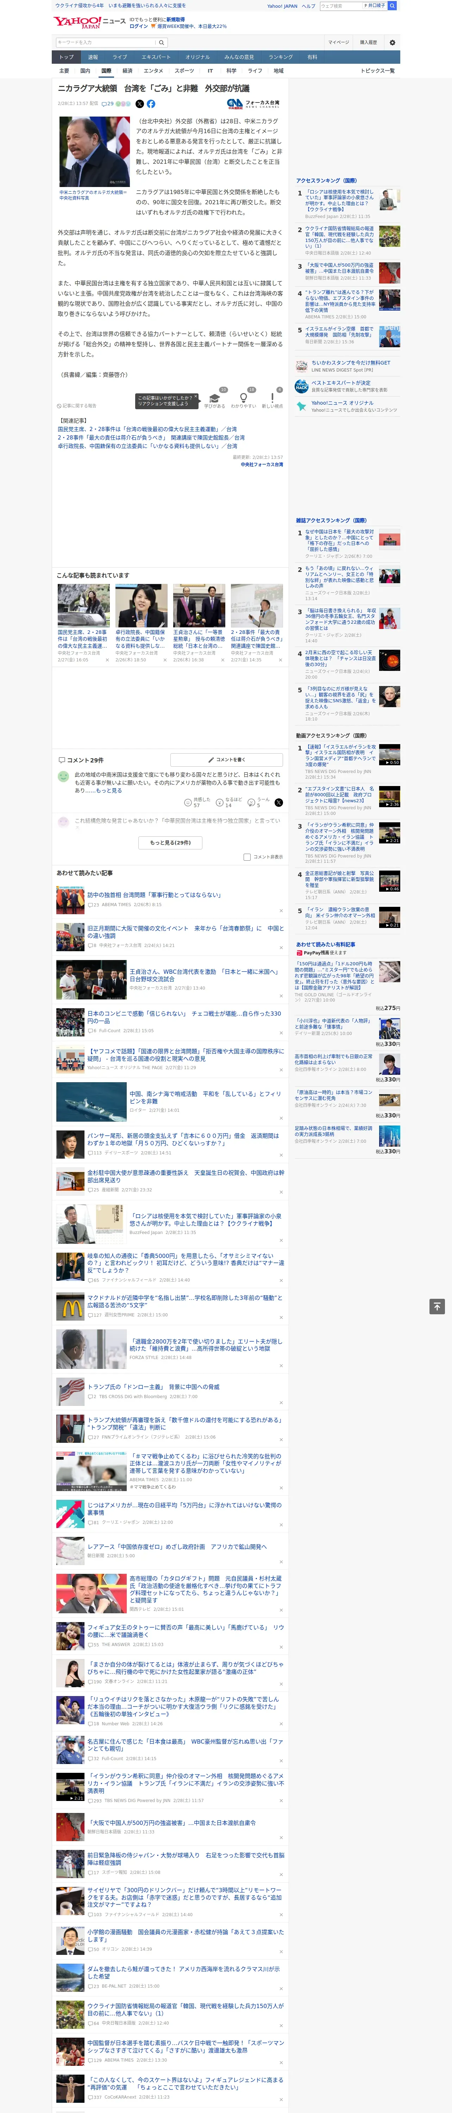
Task: Toggle コメント非表示 checkbox
Action: (x=247, y=857)
